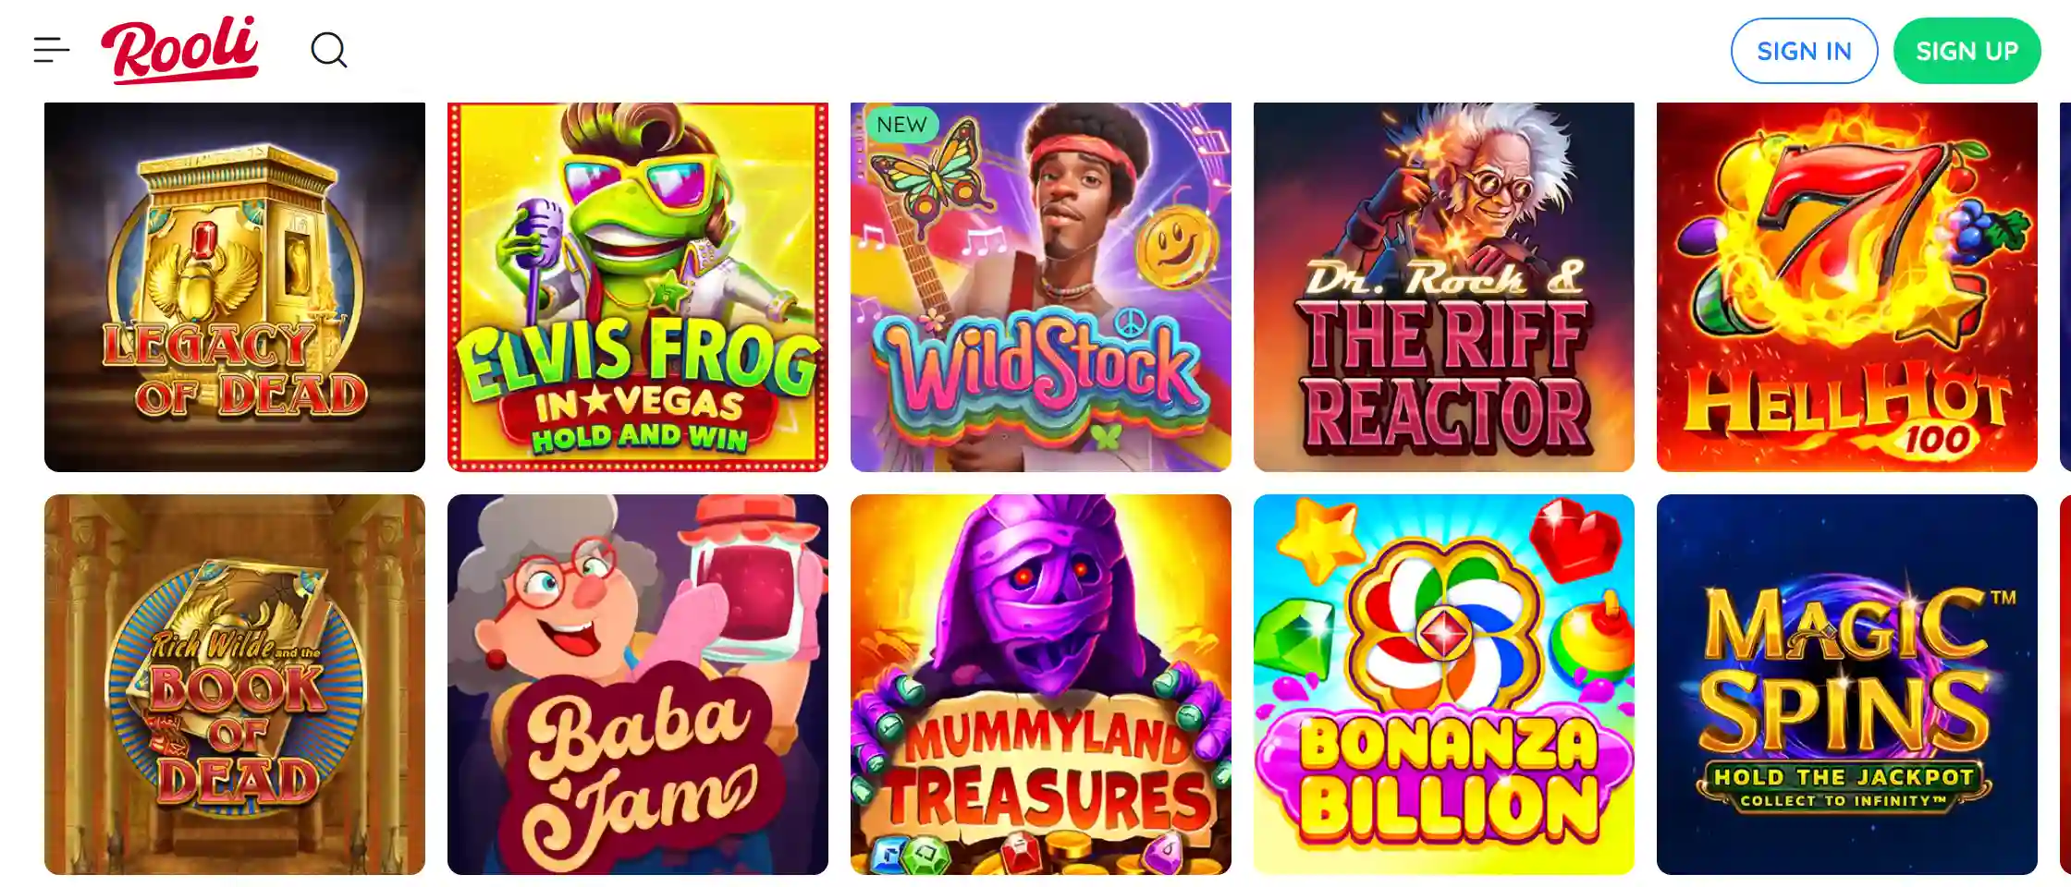The image size is (2071, 887).
Task: Click the smiley coin on WildStock tile
Action: [1176, 248]
